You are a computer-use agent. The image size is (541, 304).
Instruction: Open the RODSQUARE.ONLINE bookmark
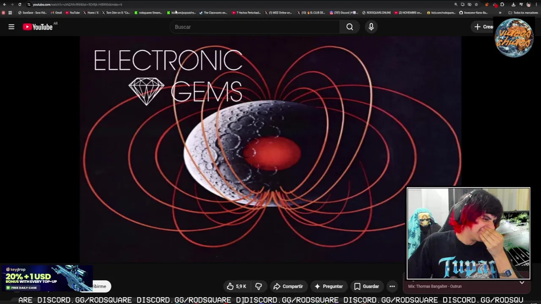click(x=377, y=13)
